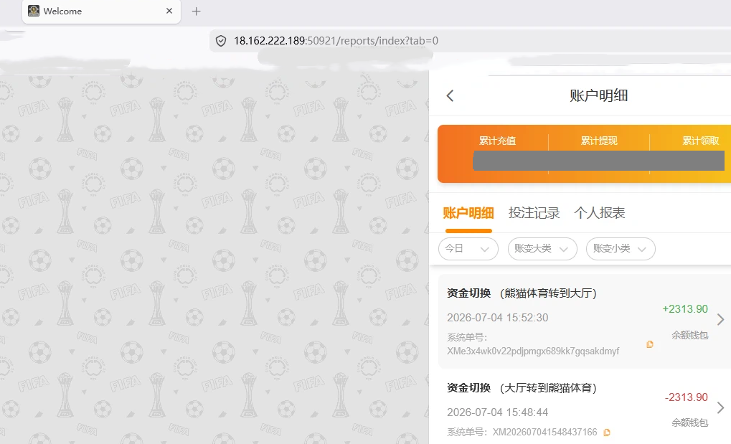Viewport: 731px width, 444px height.
Task: Click the 累计领取 summary label
Action: [701, 141]
